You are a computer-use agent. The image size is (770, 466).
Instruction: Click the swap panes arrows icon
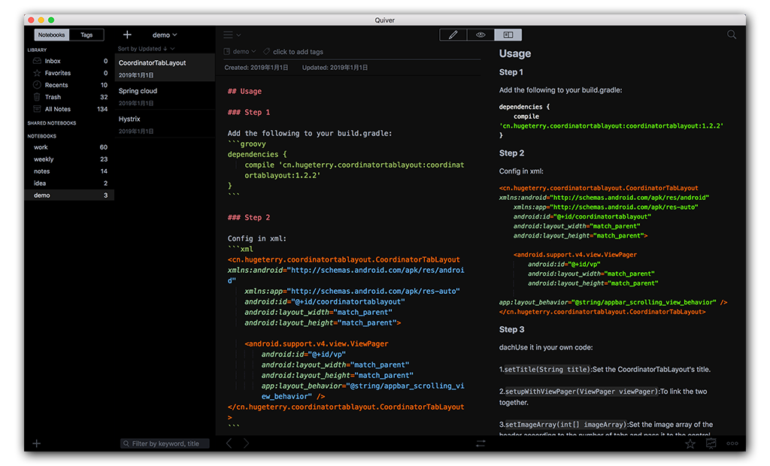click(480, 443)
